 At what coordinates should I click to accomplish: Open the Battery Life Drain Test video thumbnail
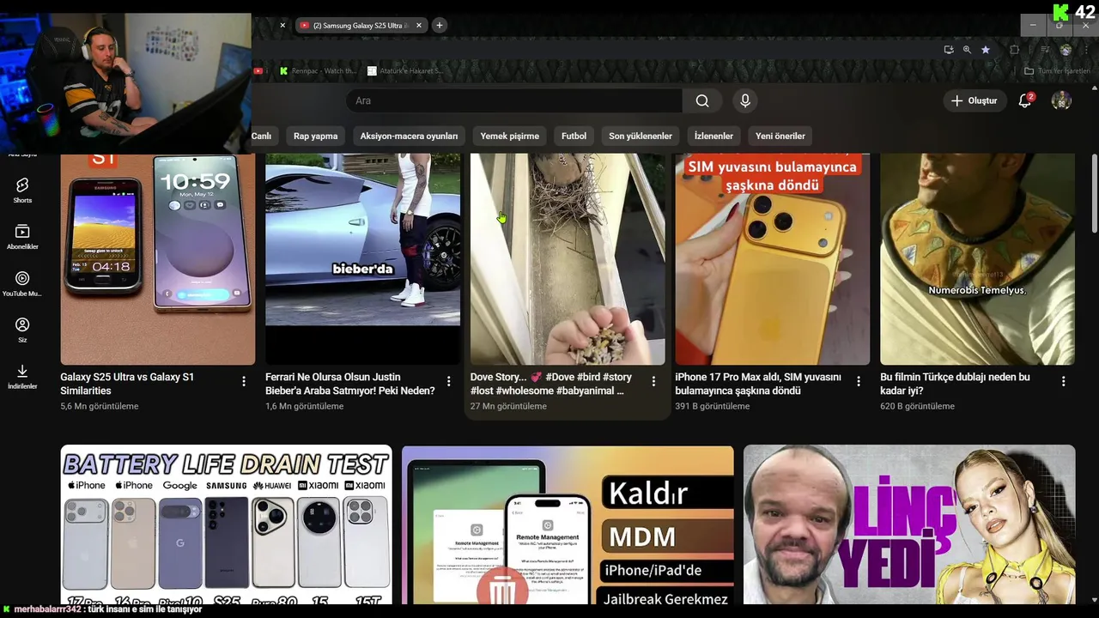click(x=226, y=524)
